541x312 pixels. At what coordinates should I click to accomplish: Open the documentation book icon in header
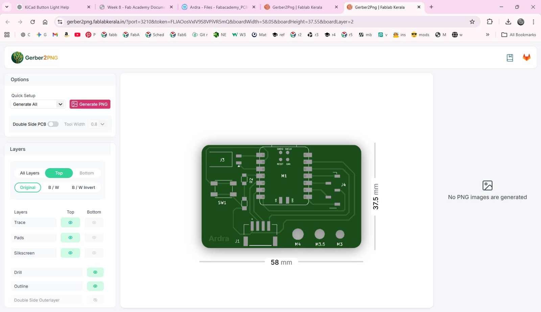pyautogui.click(x=510, y=57)
